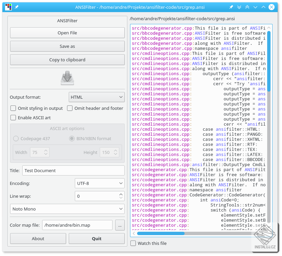This screenshot has width=282, height=256.
Task: Click the double up chevron title bar icon
Action: (247, 7)
